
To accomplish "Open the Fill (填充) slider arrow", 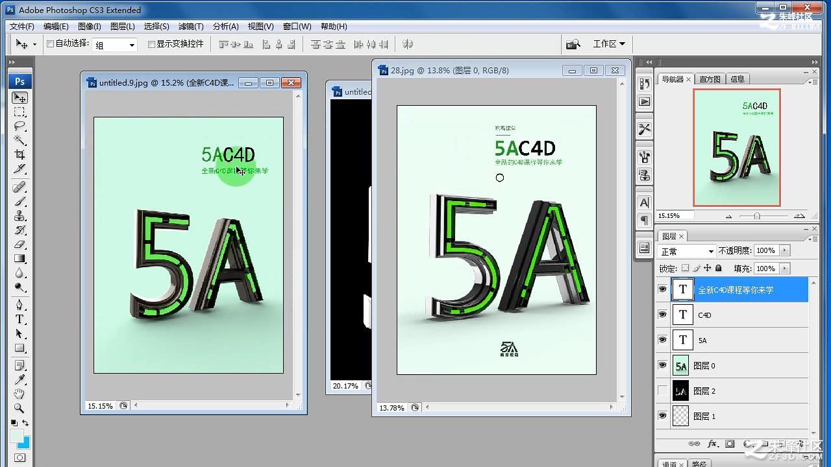I will (x=785, y=268).
